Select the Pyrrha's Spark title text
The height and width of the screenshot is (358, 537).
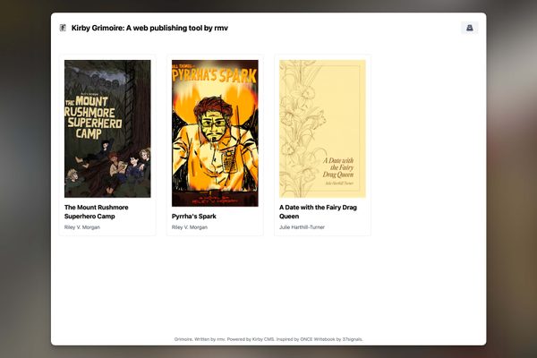pos(194,217)
